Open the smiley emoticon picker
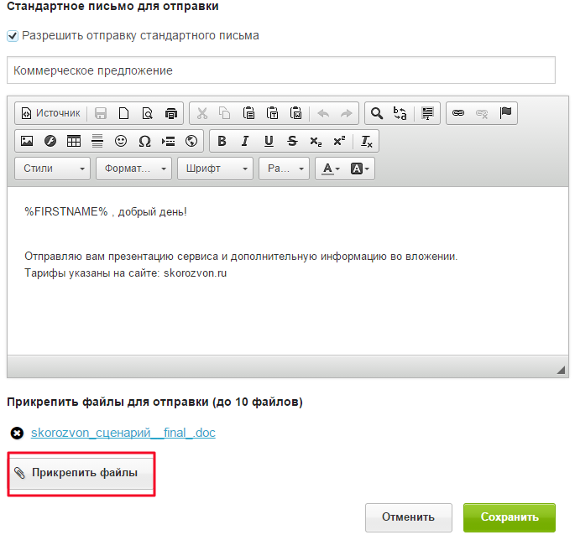575x540 pixels. click(x=121, y=141)
